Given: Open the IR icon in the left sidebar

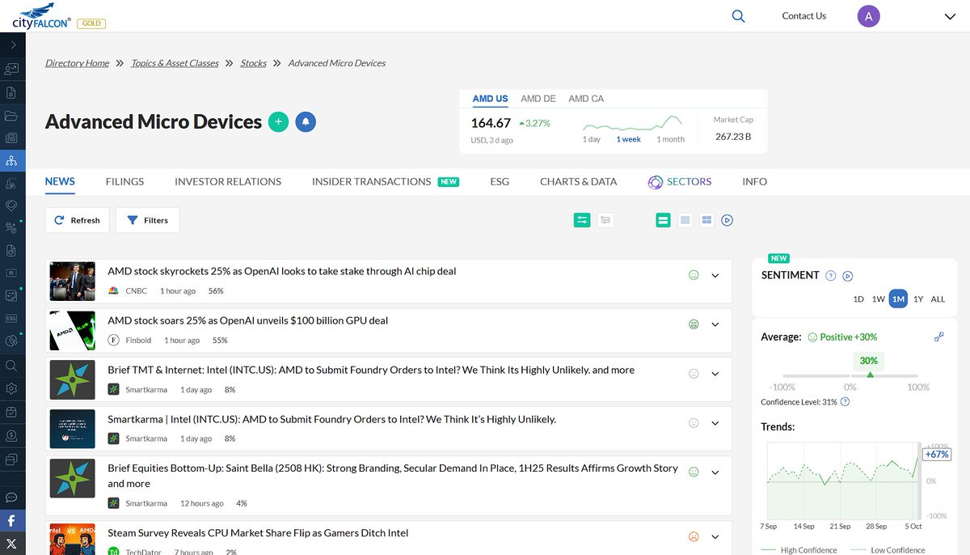Looking at the screenshot, I should pyautogui.click(x=11, y=273).
